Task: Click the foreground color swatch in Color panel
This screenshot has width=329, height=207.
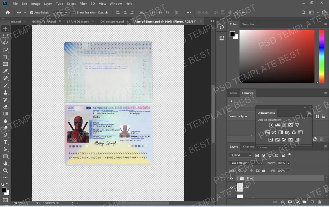Action: [x=232, y=34]
